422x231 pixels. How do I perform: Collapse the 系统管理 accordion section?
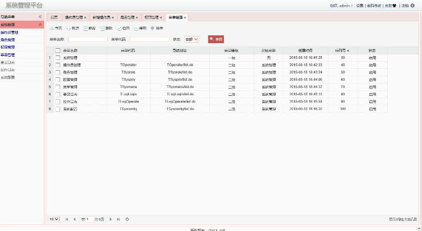coord(40,25)
